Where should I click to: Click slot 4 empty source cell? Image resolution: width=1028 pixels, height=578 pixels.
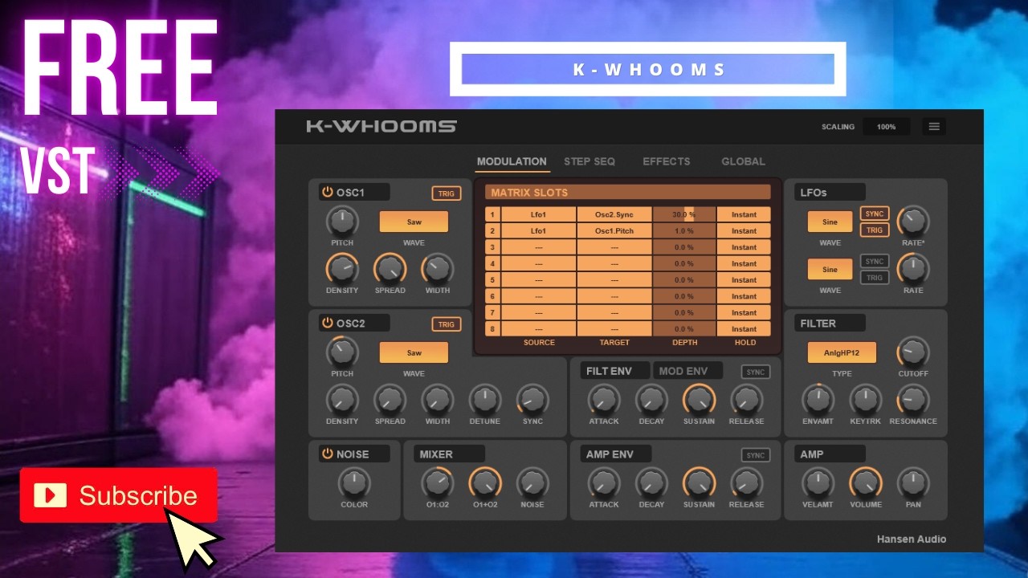[x=538, y=263]
